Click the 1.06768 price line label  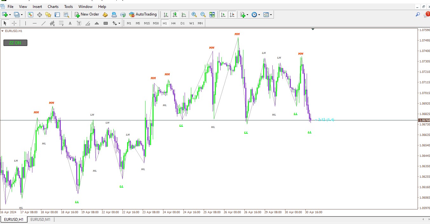[424, 120]
